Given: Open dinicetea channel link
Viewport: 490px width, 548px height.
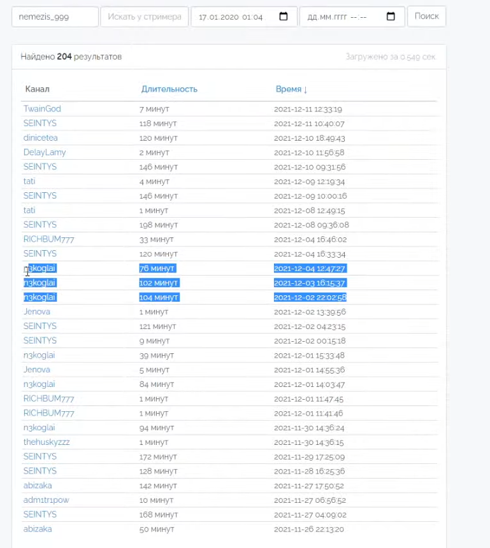Looking at the screenshot, I should tap(41, 137).
